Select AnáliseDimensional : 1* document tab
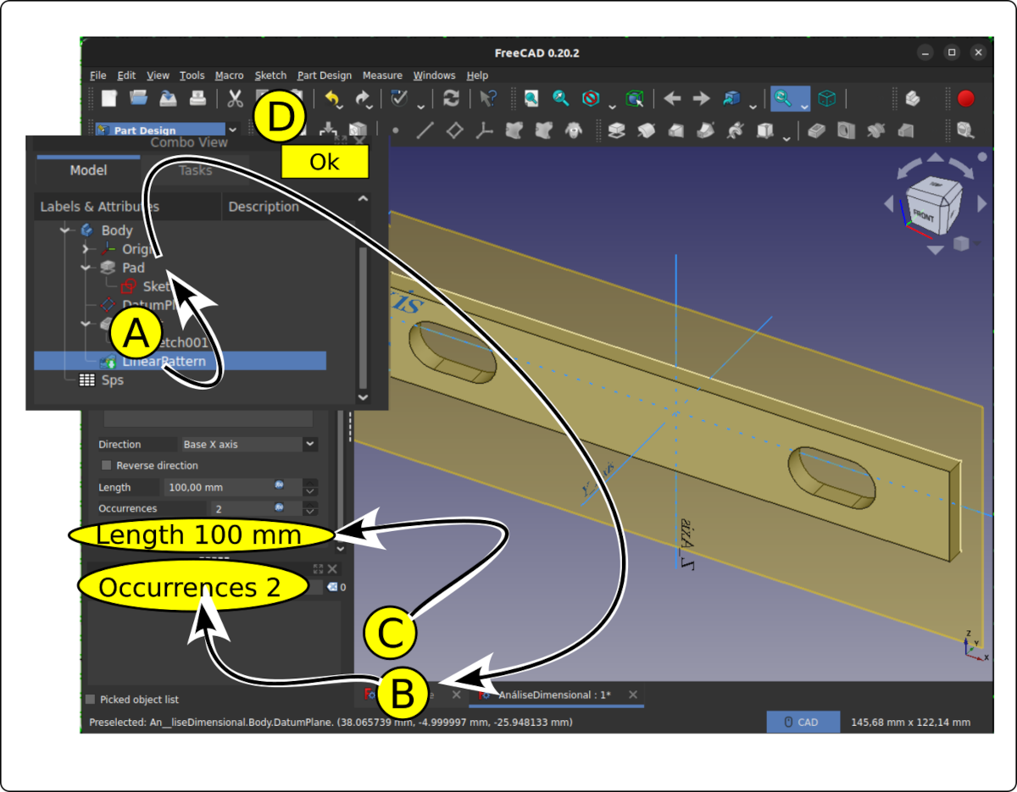Viewport: 1017px width, 792px height. pyautogui.click(x=558, y=695)
